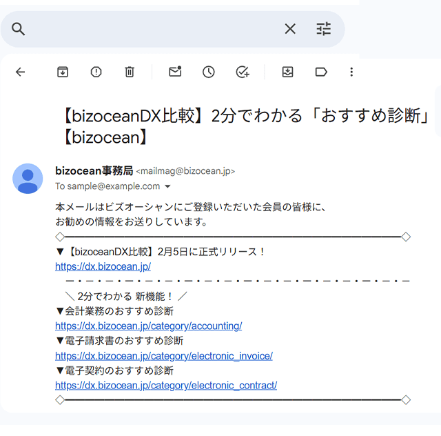This screenshot has width=441, height=436.
Task: Move email to another folder icon
Action: [x=287, y=72]
